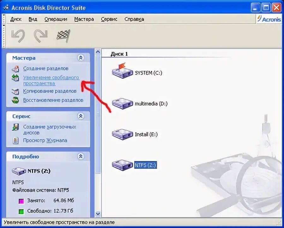Open the Мастера menu

click(x=84, y=19)
